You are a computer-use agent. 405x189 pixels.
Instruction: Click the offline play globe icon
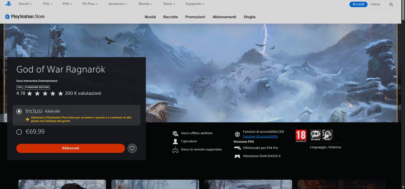tap(175, 134)
